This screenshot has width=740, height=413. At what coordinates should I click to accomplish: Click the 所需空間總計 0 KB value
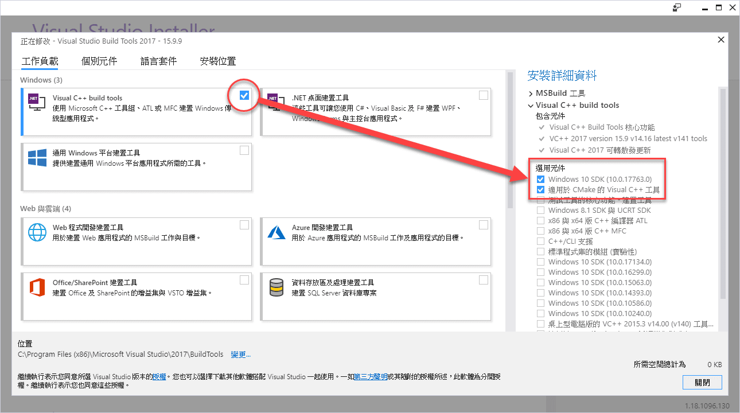pyautogui.click(x=715, y=364)
